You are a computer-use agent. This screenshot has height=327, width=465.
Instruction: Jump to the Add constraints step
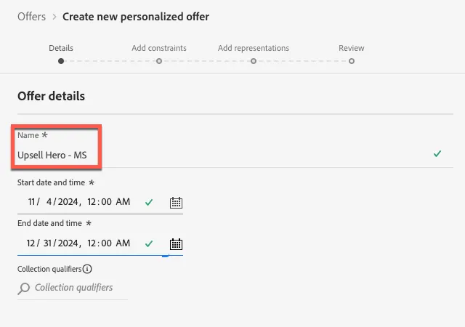coord(159,48)
